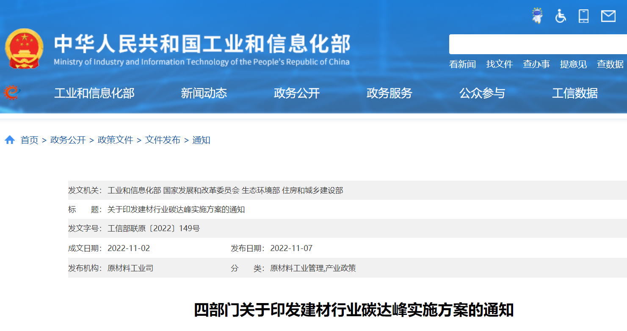The width and height of the screenshot is (627, 331).
Task: Click the envelope mail icon
Action: 608,16
